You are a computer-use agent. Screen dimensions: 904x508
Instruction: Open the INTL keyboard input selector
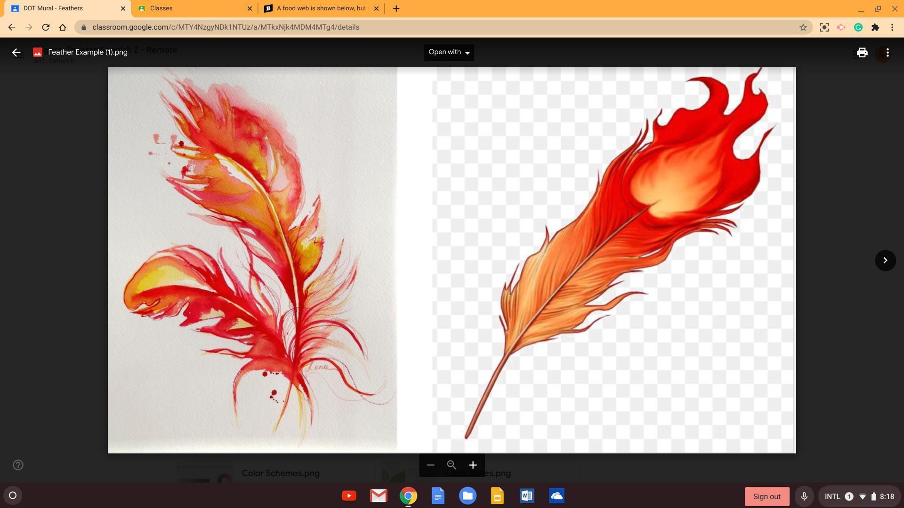click(832, 496)
